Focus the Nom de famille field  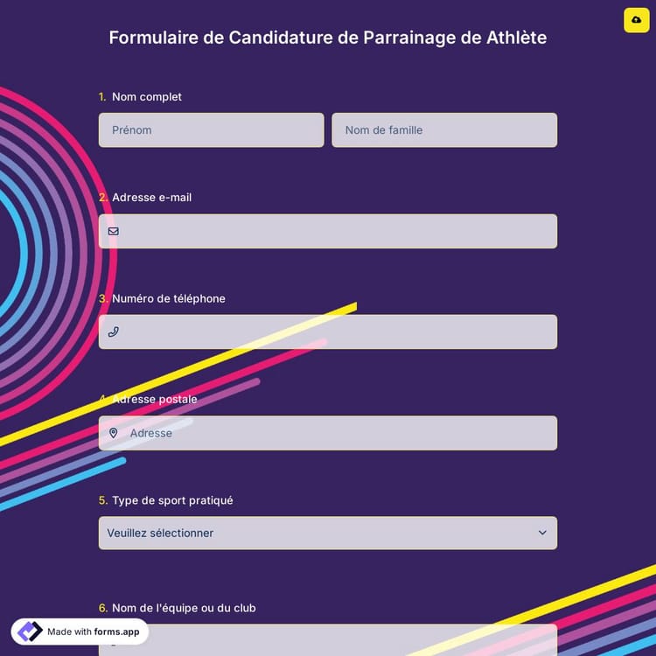[x=443, y=130]
